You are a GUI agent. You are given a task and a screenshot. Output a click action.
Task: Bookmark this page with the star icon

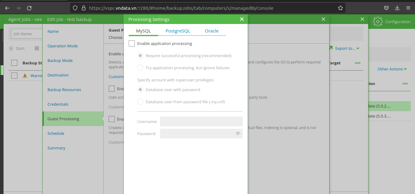point(340,8)
